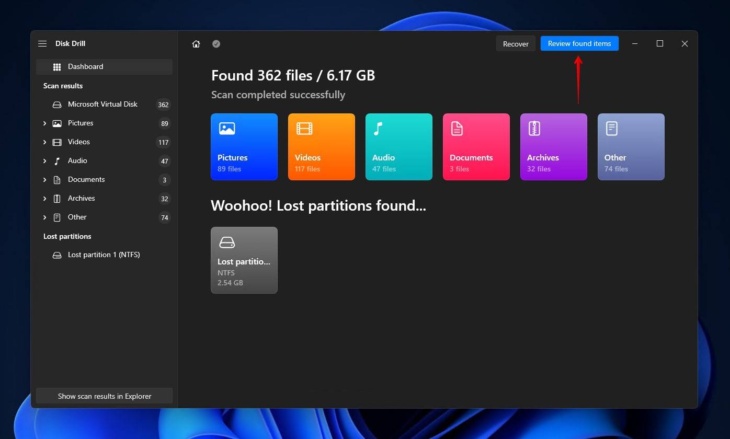Open the Pictures category tile
This screenshot has width=730, height=439.
pyautogui.click(x=244, y=147)
